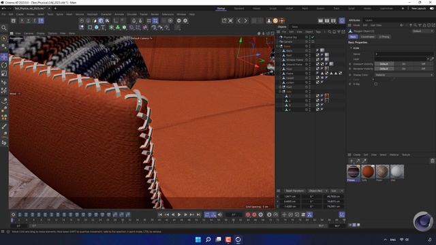Image resolution: width=436 pixels, height=245 pixels.
Task: Click the Object Manager search icon
Action: (330, 32)
